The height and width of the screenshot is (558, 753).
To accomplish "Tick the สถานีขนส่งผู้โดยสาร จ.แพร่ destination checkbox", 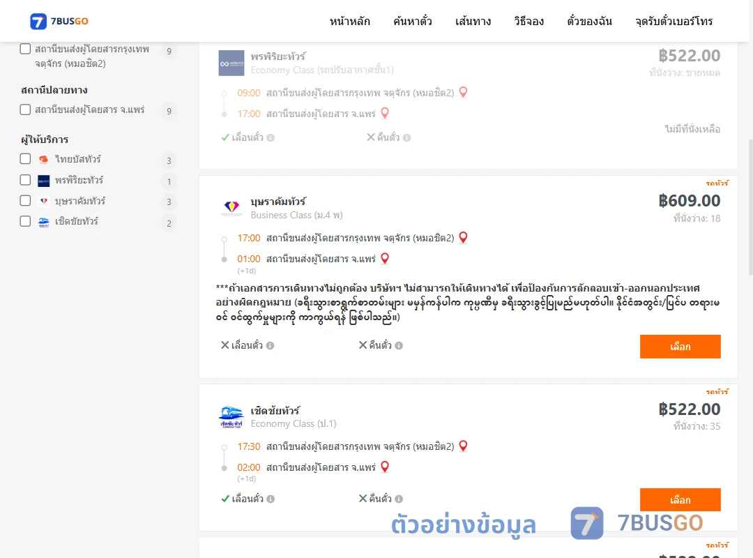I will (26, 110).
